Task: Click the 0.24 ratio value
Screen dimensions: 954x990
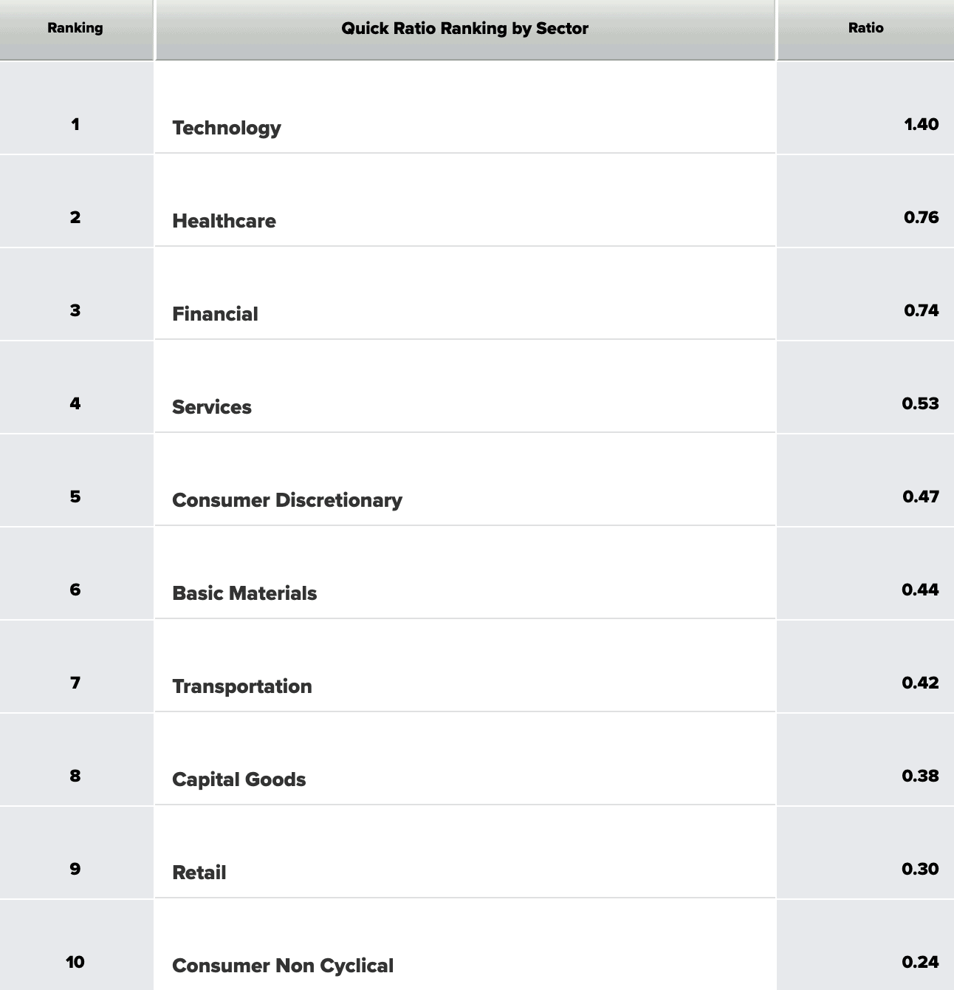Action: [920, 962]
